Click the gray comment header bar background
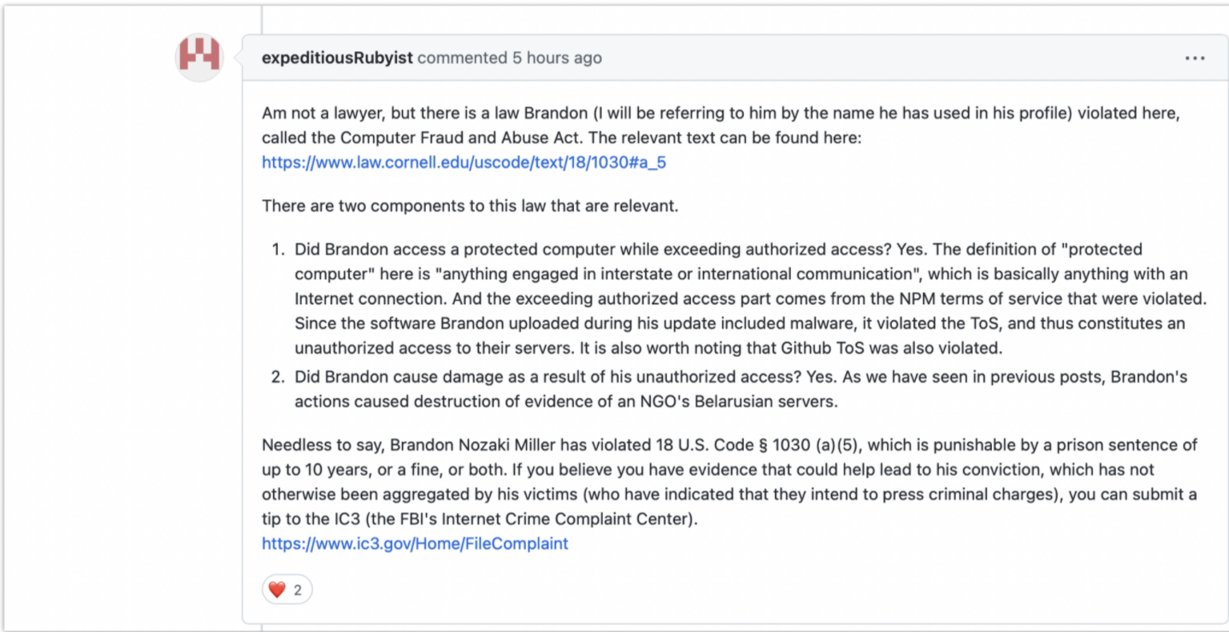Viewport: 1229px width, 632px height. coord(881,58)
